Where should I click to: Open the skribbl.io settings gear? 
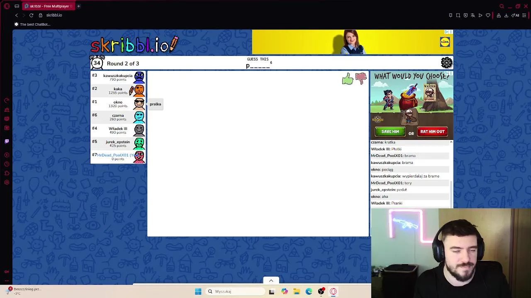pyautogui.click(x=446, y=62)
